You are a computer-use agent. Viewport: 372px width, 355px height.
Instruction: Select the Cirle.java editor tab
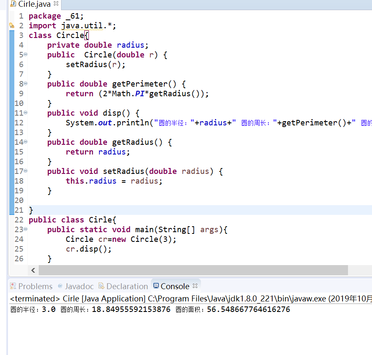point(35,4)
